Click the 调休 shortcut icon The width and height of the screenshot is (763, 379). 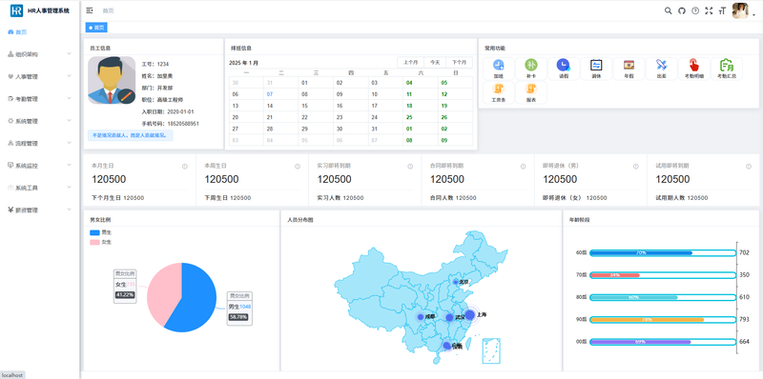pyautogui.click(x=596, y=65)
